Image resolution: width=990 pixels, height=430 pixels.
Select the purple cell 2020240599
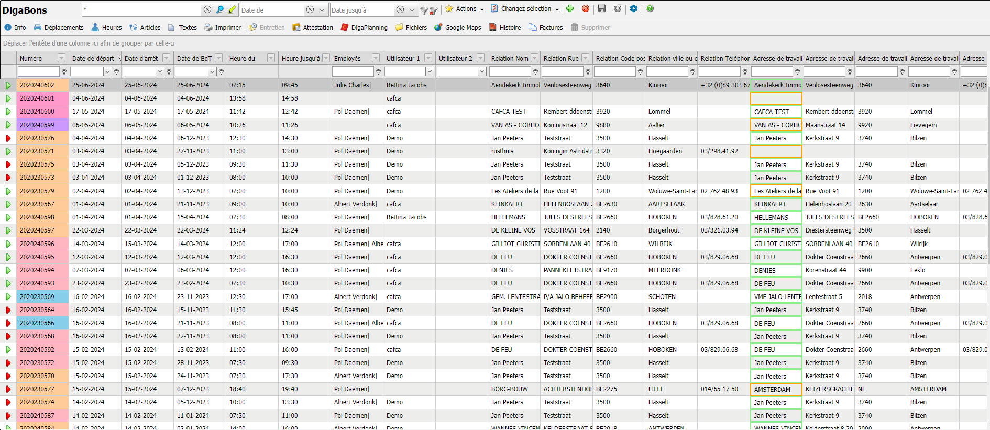click(x=43, y=125)
